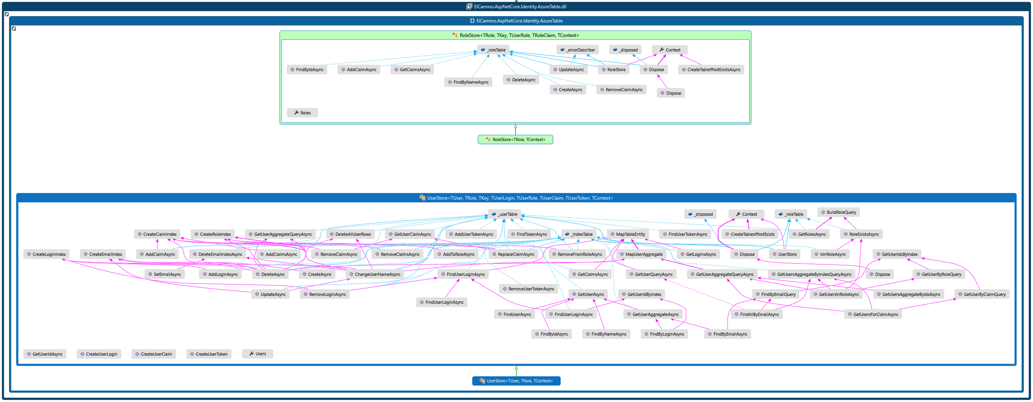1033x402 pixels.
Task: Select the FindByNameAsync node in RoleStore
Action: click(468, 82)
